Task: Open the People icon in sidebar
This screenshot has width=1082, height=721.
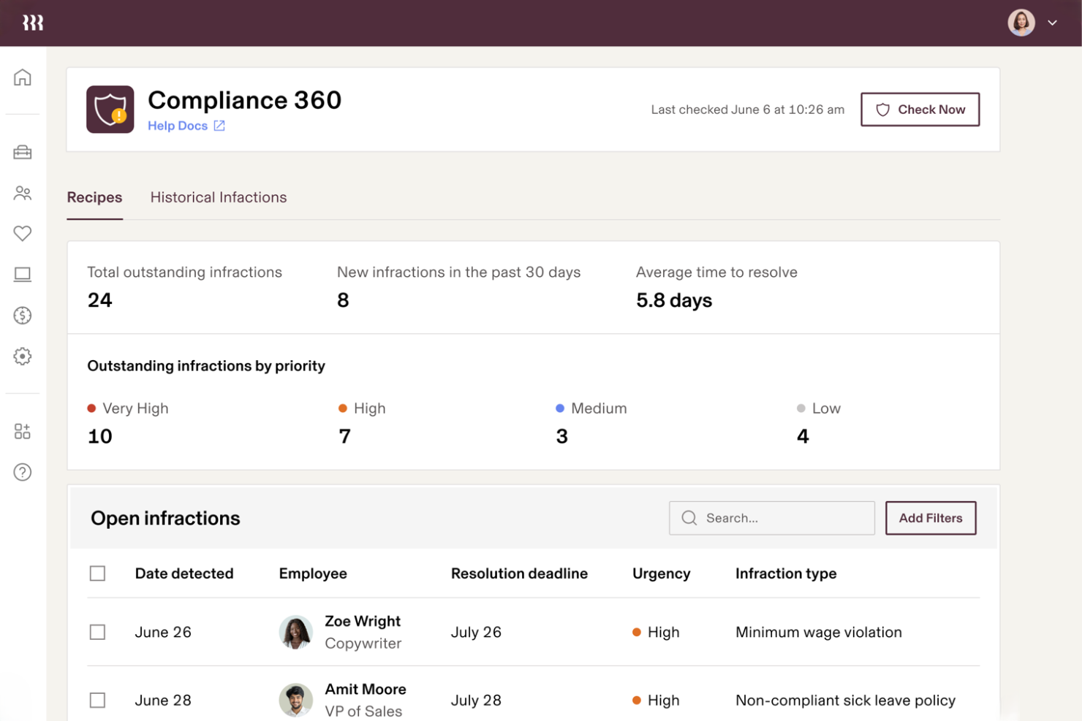Action: click(x=23, y=193)
